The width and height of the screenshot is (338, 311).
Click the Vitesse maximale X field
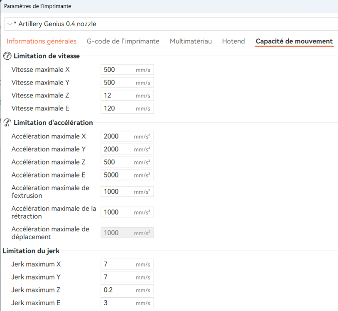click(x=127, y=70)
